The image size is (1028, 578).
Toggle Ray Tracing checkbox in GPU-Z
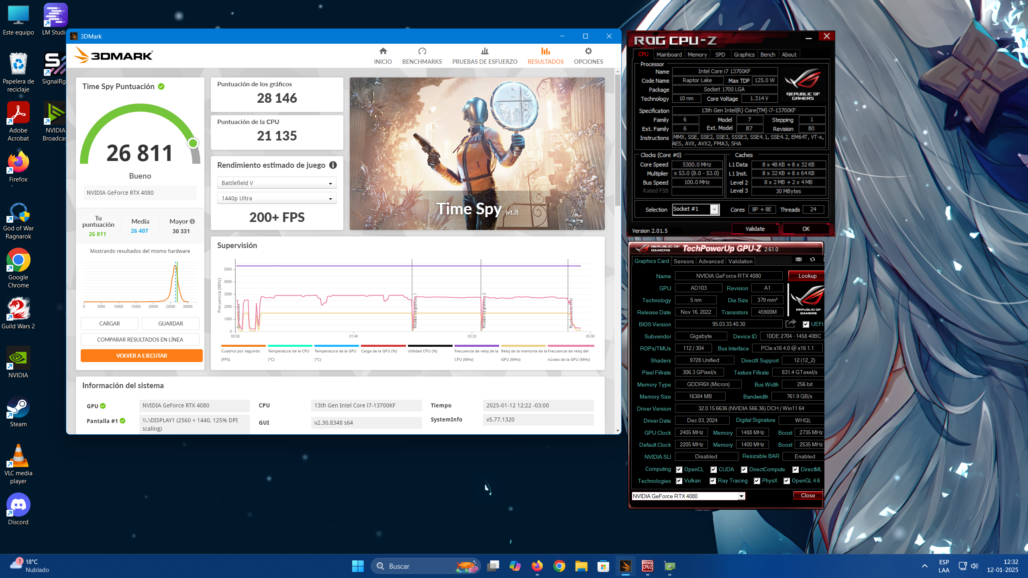pos(712,481)
